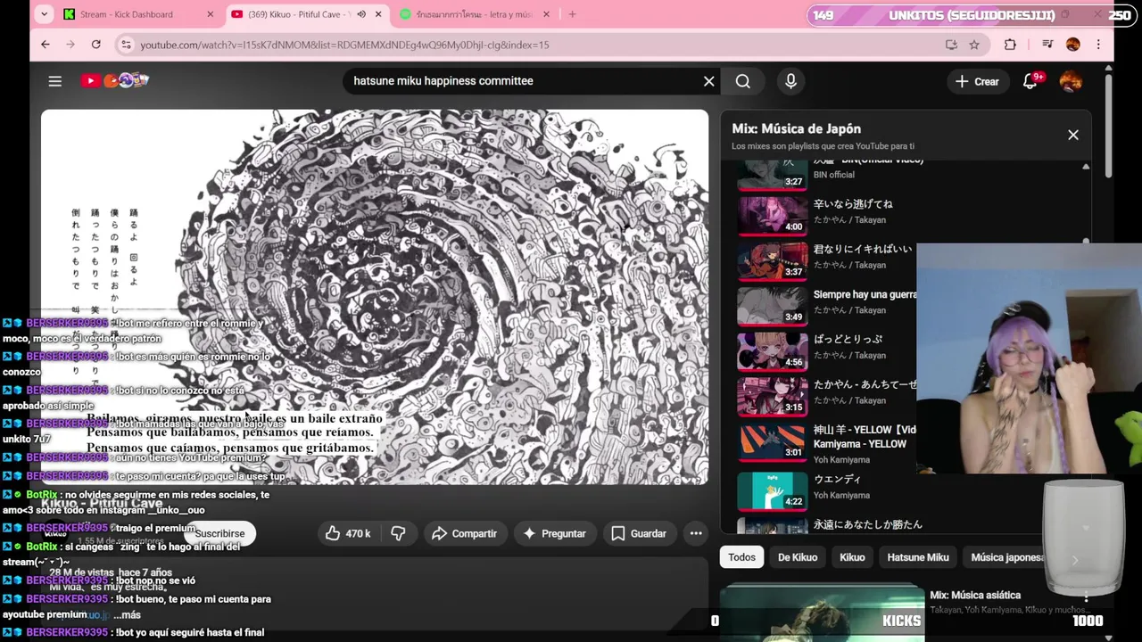1142x642 pixels.
Task: Select the Hatsune Miku filter chip
Action: point(918,557)
